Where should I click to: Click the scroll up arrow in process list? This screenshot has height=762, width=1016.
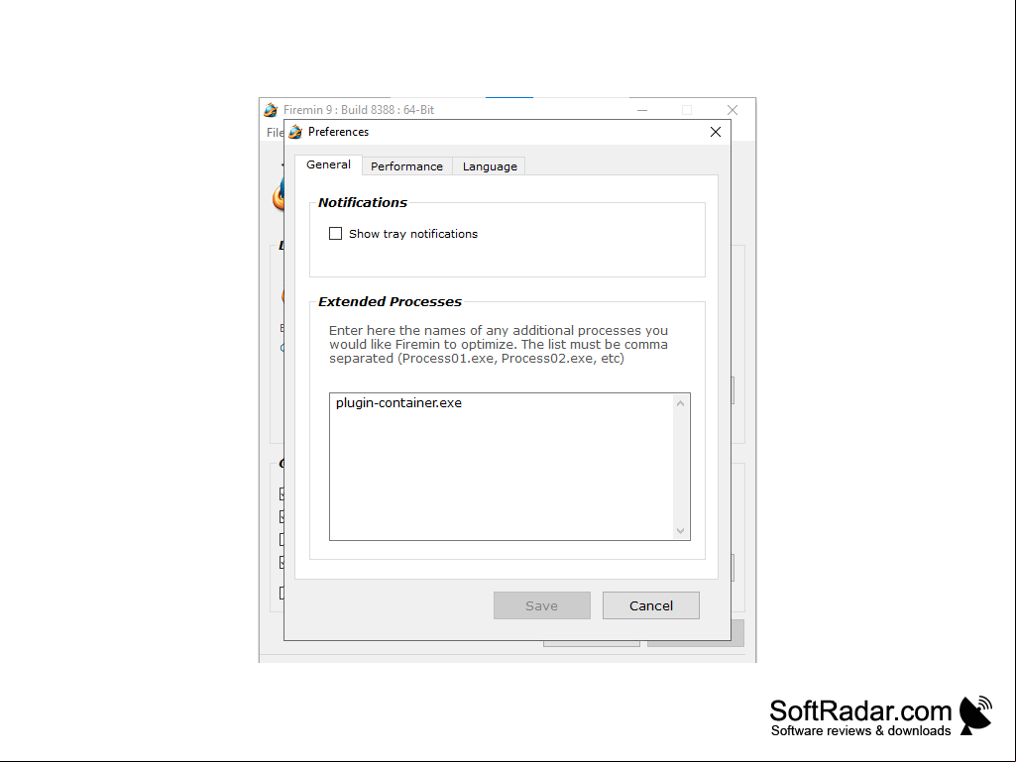[680, 403]
